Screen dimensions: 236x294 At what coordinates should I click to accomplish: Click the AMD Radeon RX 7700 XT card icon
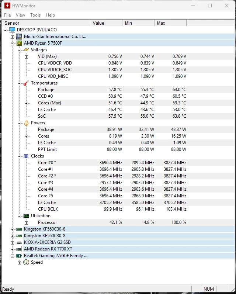(x=19, y=249)
